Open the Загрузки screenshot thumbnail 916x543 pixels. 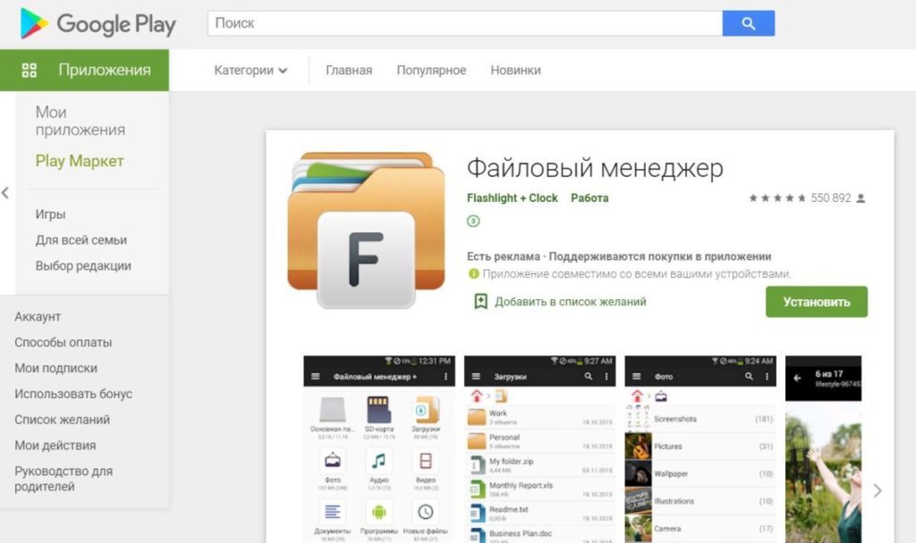pos(539,449)
